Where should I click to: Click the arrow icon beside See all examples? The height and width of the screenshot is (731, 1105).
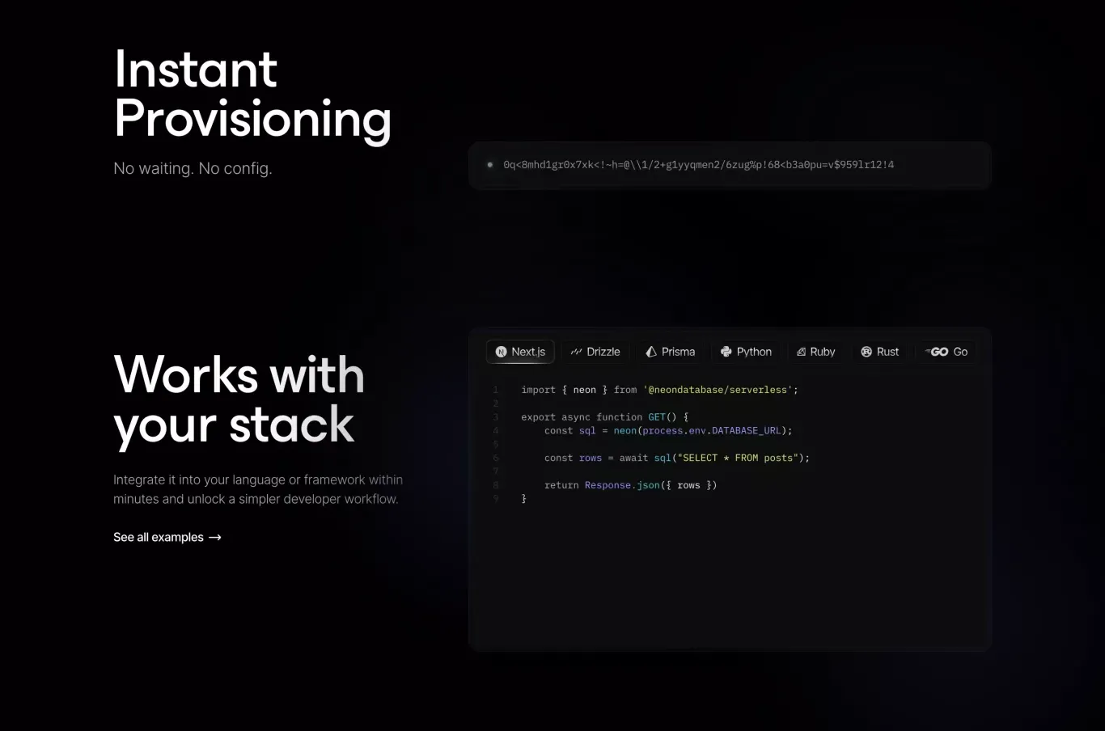tap(214, 537)
